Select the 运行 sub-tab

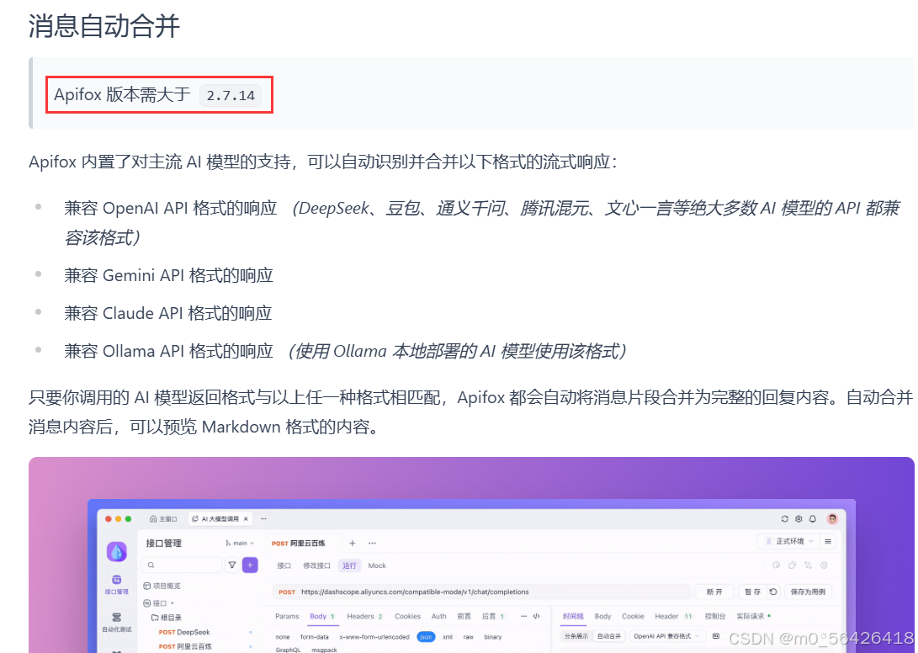(x=349, y=565)
